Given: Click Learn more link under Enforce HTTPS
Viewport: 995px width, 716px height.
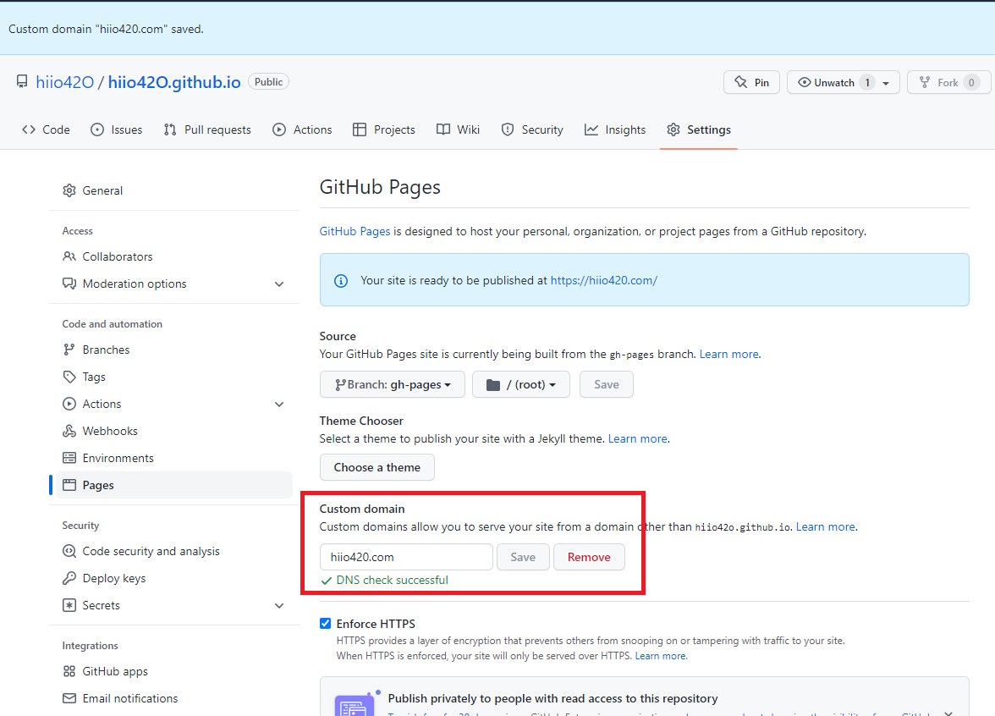Looking at the screenshot, I should (x=660, y=656).
